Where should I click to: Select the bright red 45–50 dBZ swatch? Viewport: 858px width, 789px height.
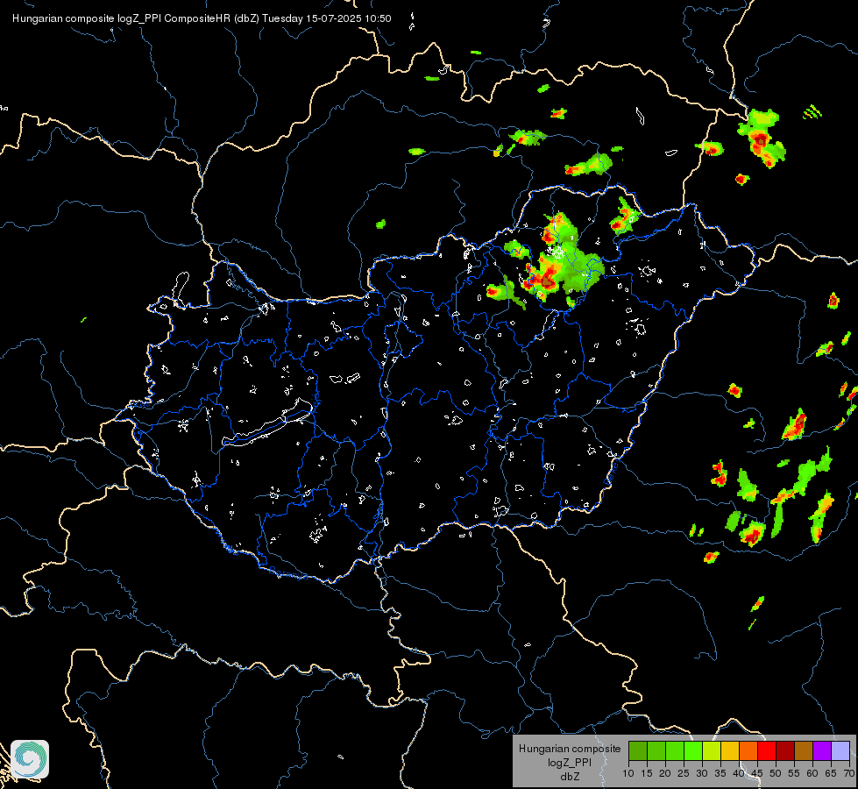767,750
